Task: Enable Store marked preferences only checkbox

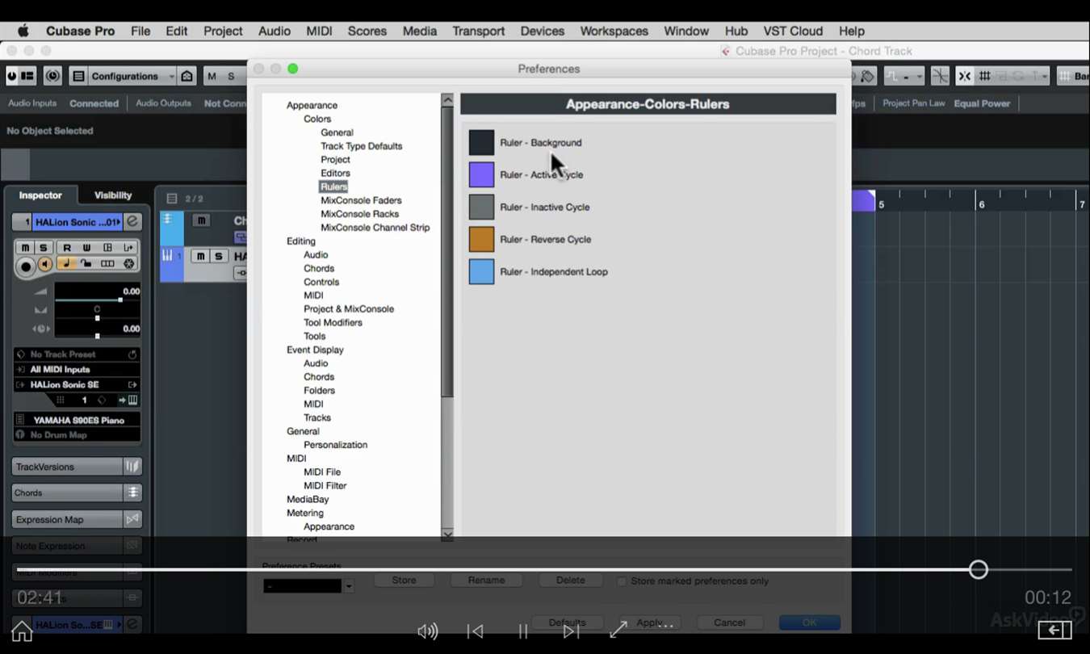Action: pos(622,581)
